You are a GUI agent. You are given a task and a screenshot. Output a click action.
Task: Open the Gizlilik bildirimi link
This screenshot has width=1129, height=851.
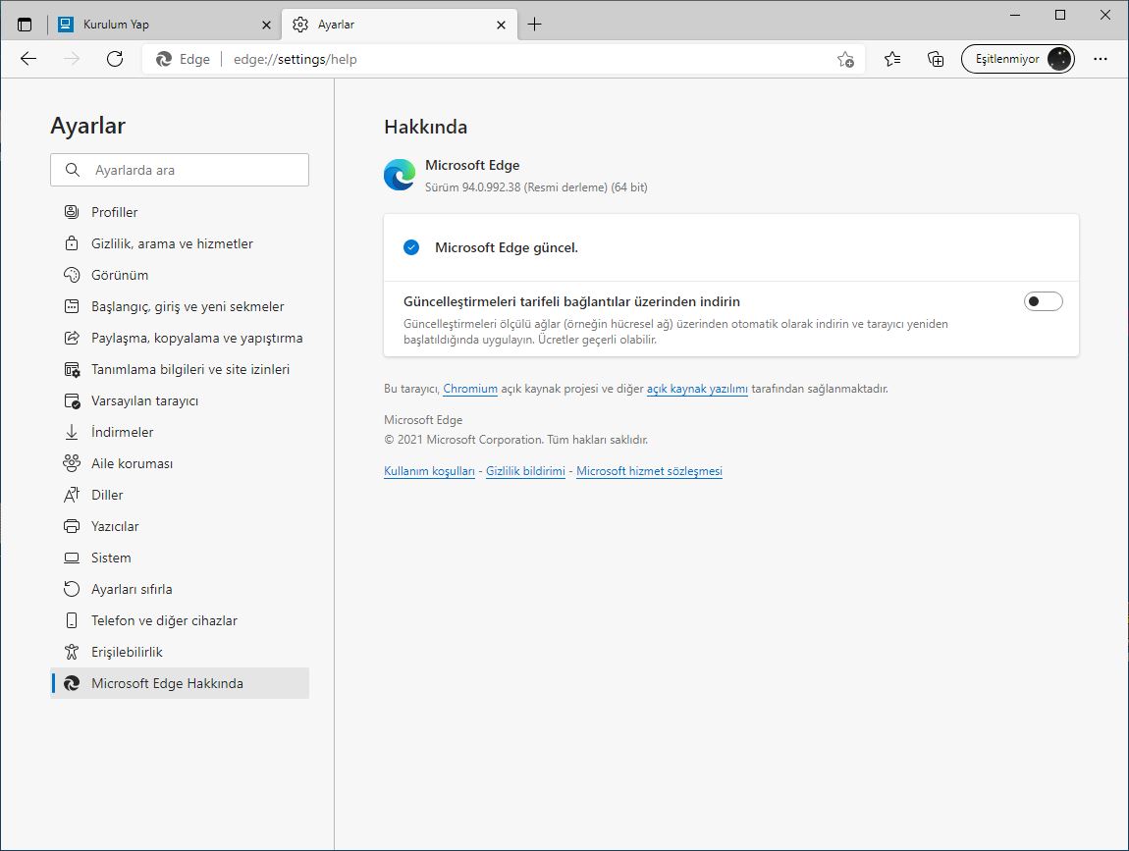[525, 471]
